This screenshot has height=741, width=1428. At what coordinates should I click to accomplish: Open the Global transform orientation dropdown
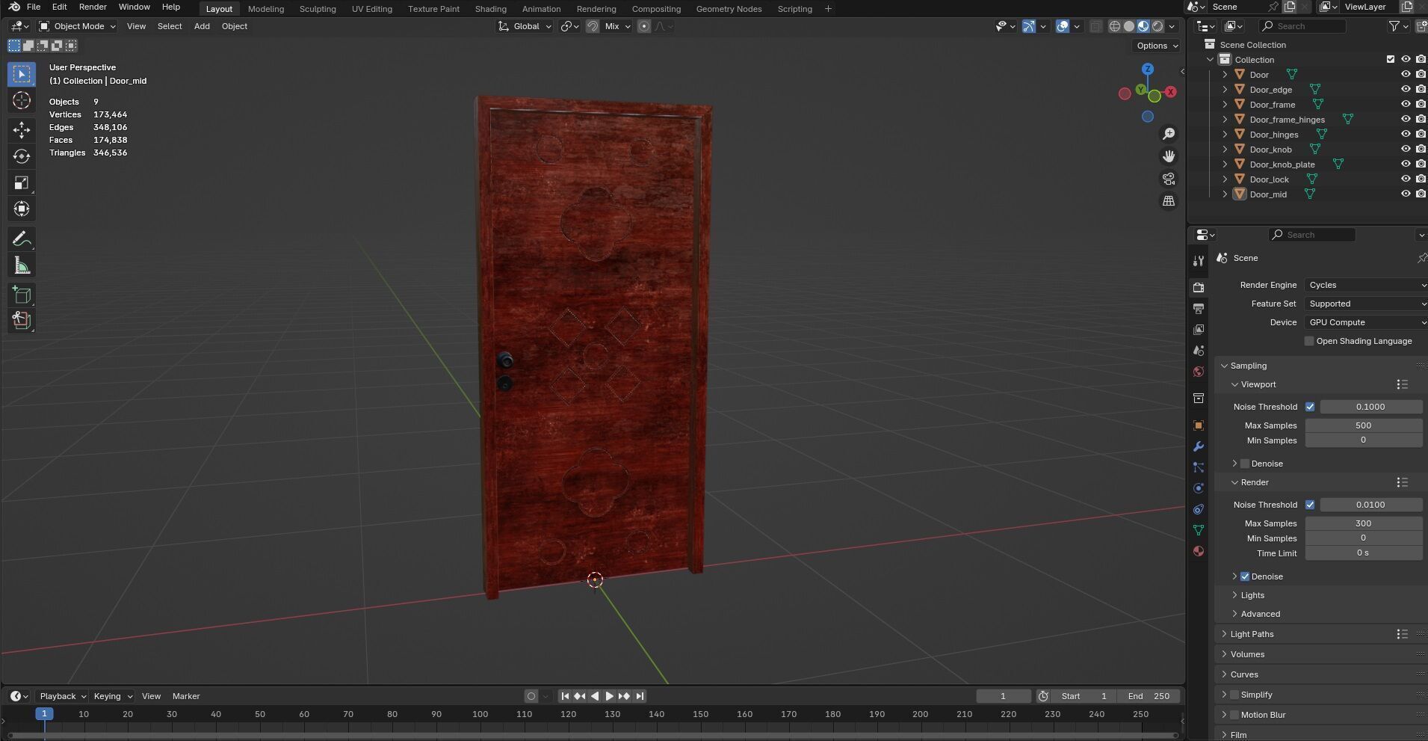pos(525,26)
